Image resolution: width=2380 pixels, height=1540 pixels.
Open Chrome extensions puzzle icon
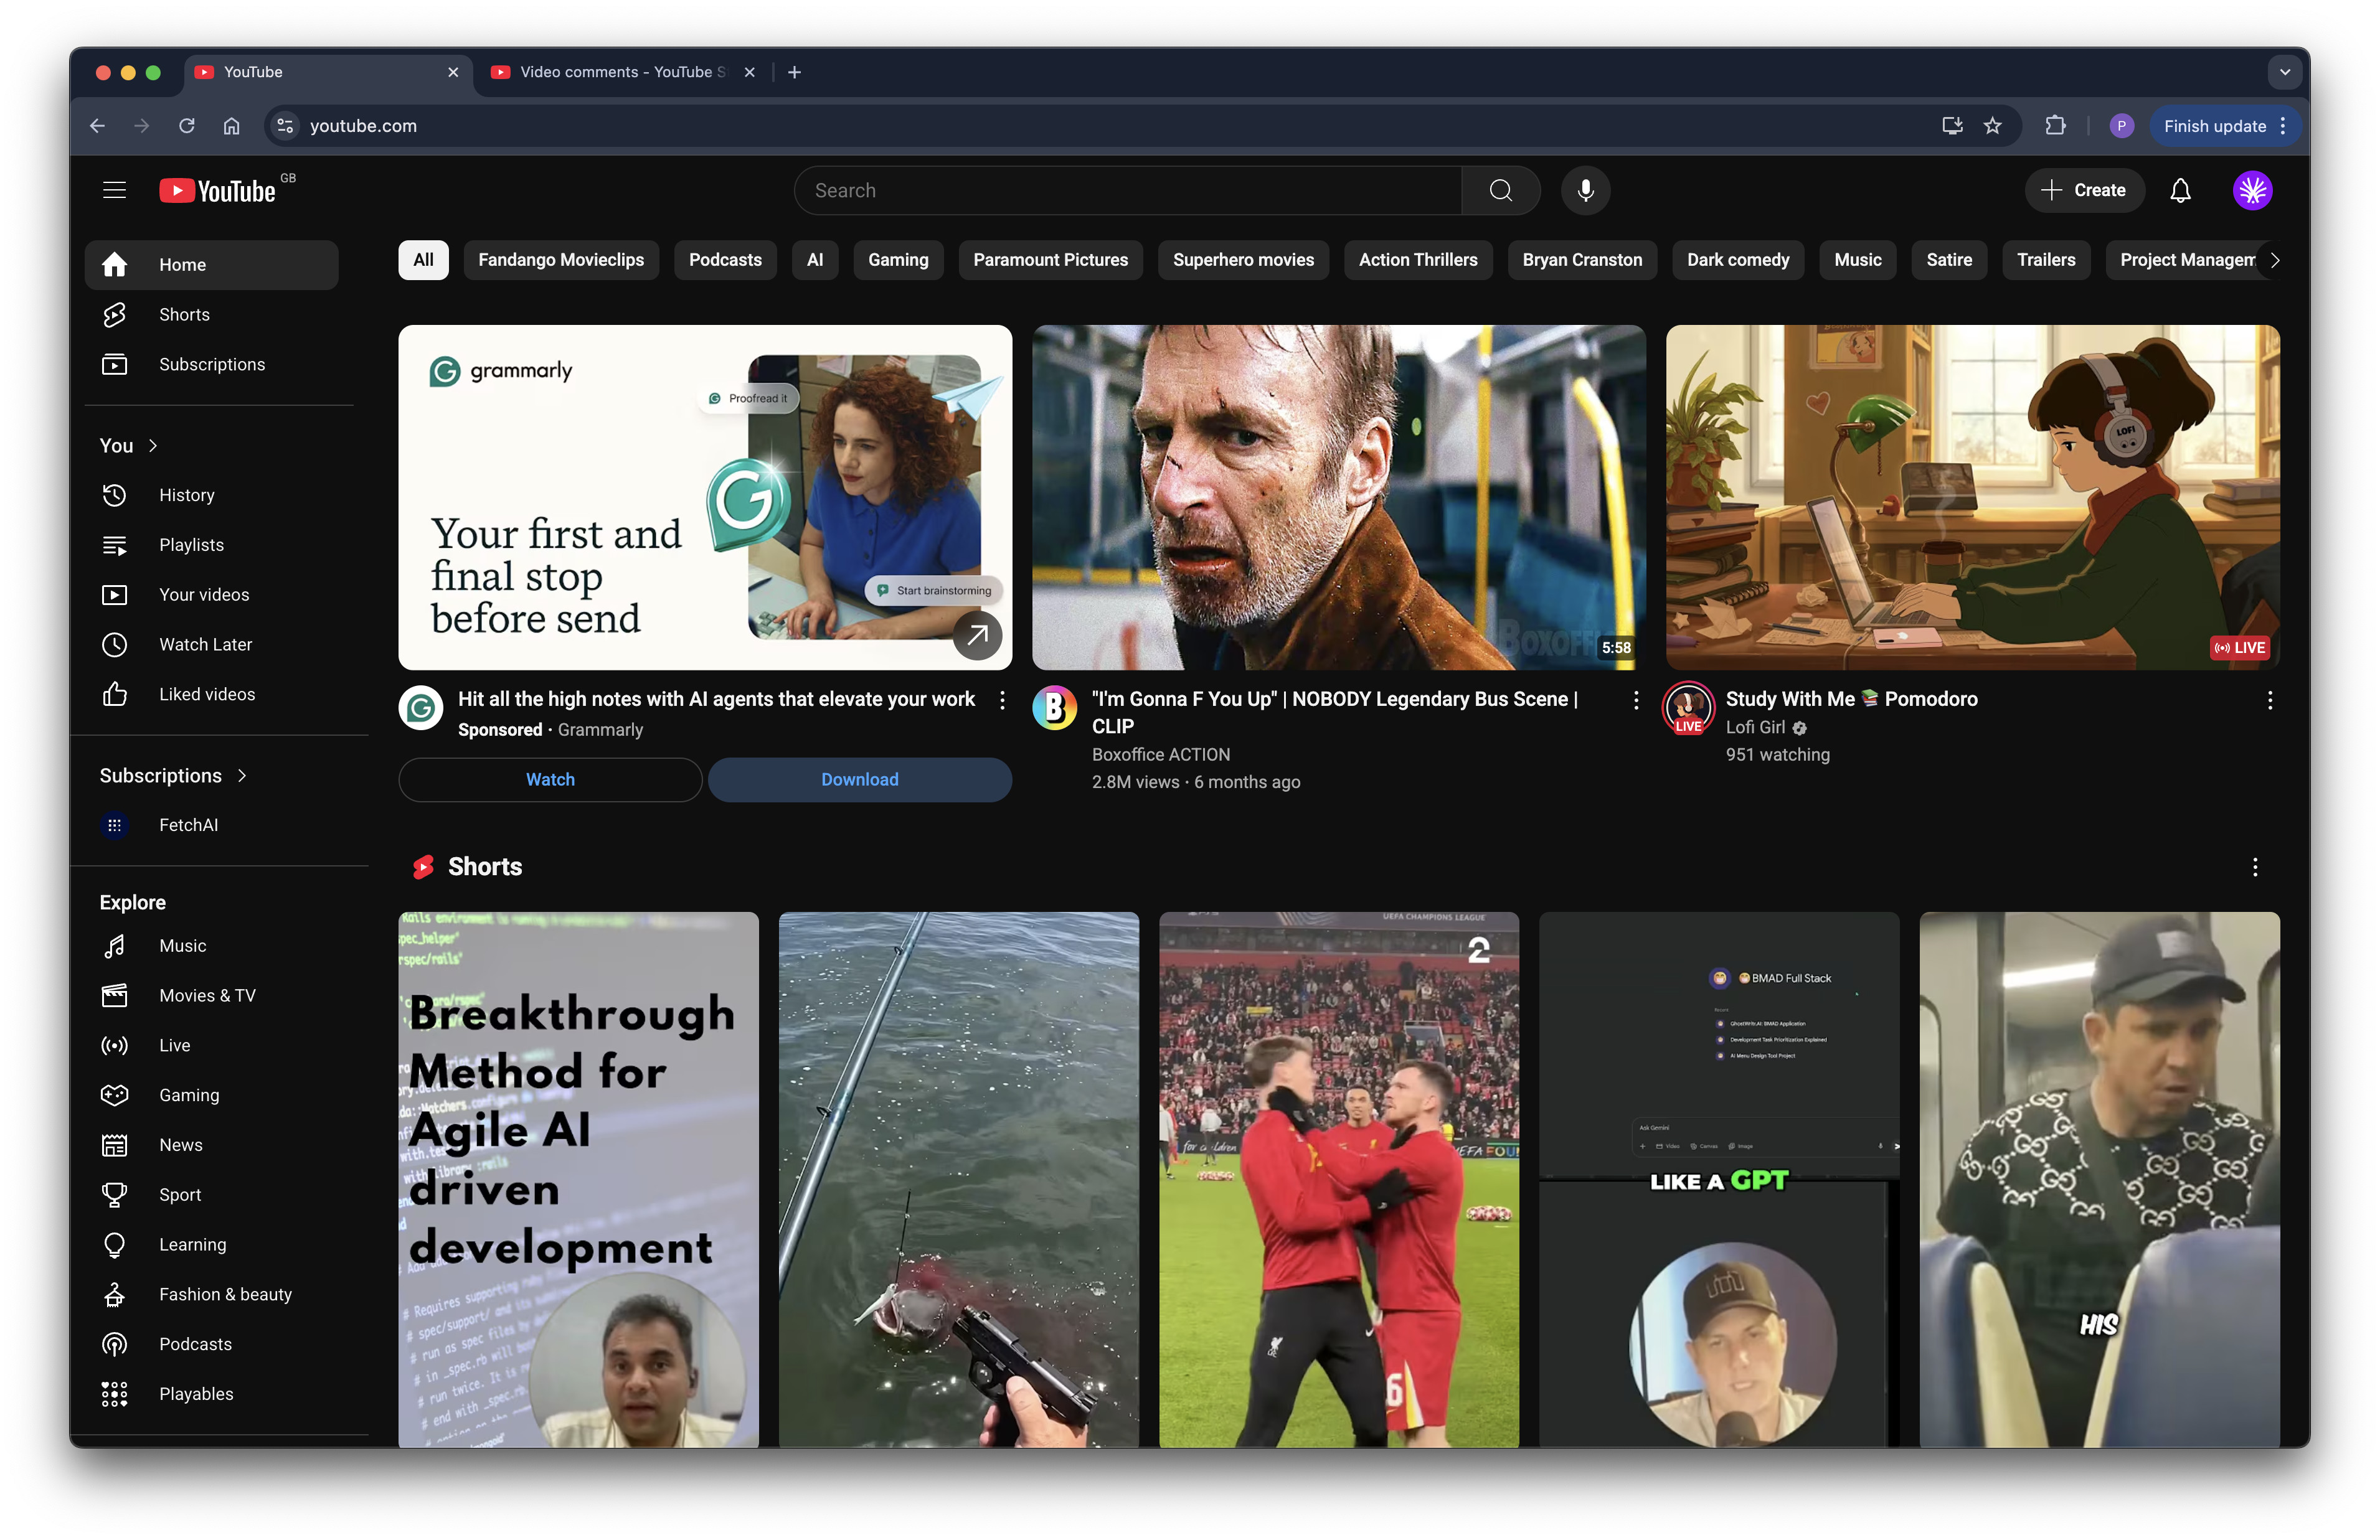pyautogui.click(x=2055, y=126)
